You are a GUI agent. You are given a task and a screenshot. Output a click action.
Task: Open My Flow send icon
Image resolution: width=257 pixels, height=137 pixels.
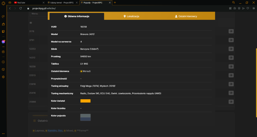(243, 8)
